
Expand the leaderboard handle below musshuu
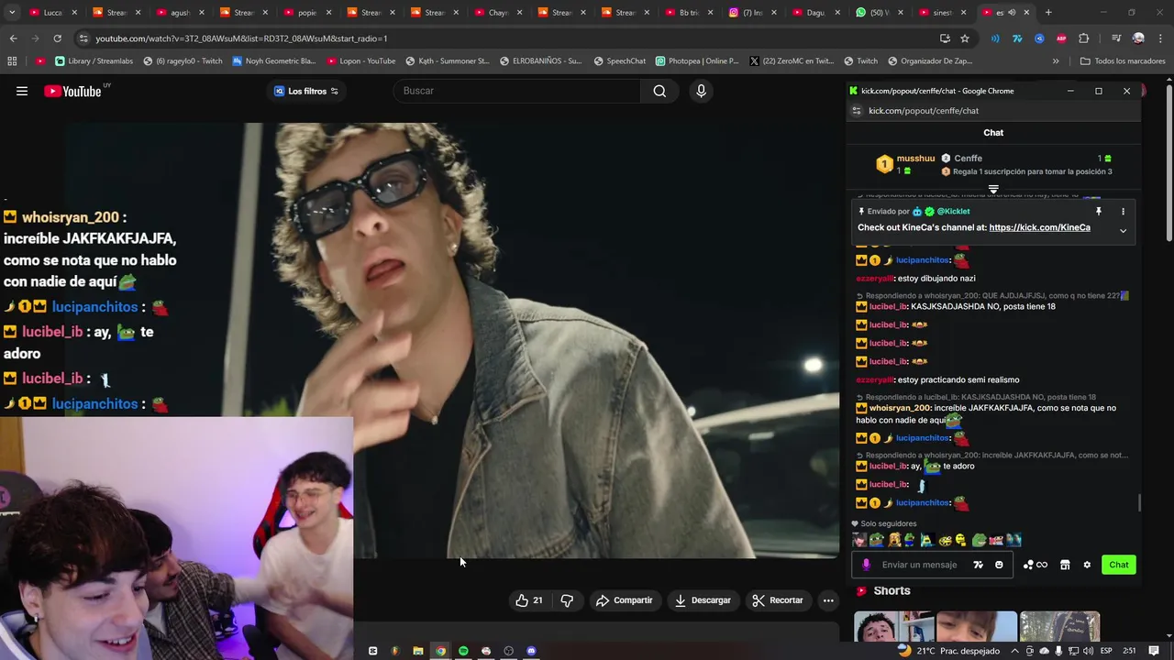(x=993, y=190)
